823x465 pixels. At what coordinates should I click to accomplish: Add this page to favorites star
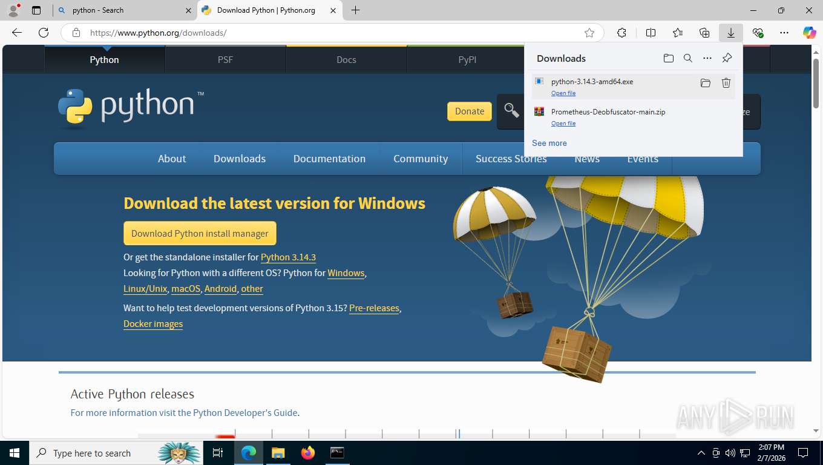tap(589, 33)
